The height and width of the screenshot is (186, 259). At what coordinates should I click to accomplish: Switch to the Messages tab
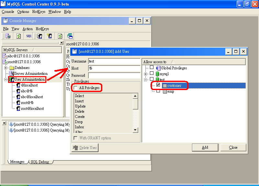(x=17, y=162)
